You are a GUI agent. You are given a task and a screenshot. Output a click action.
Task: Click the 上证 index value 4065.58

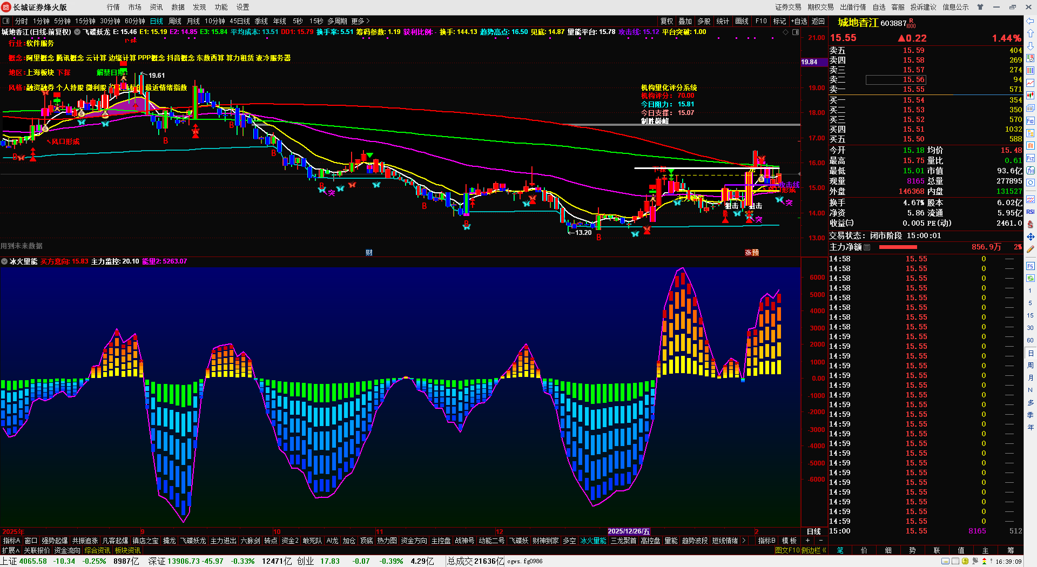(33, 561)
